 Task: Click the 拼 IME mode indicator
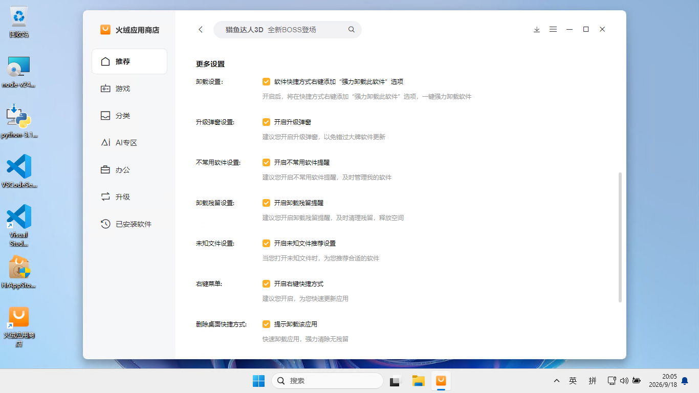tap(593, 381)
